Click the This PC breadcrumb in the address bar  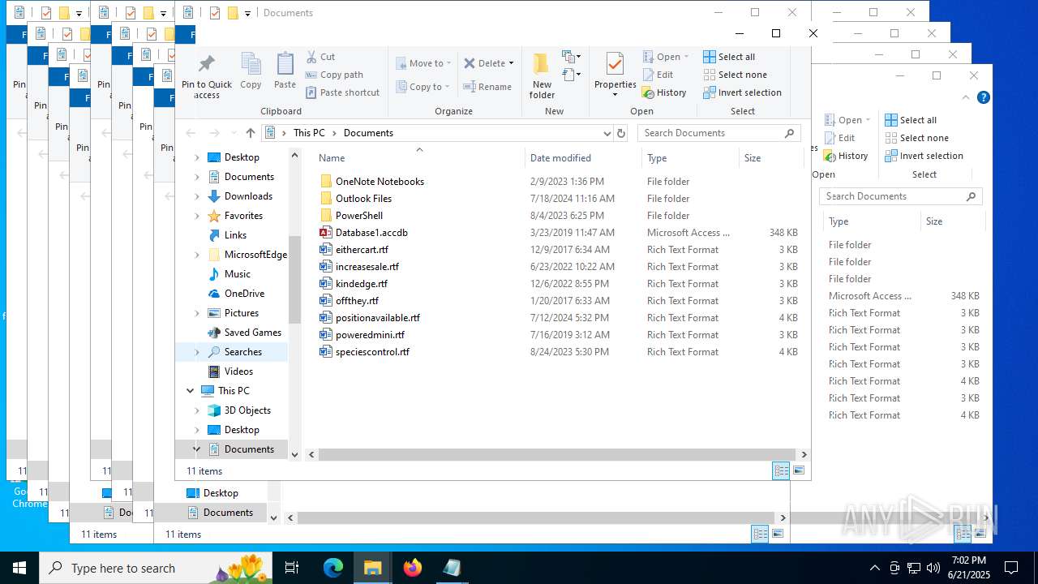tap(309, 133)
